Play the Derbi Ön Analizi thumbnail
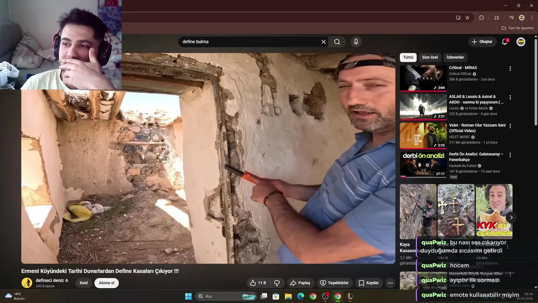The height and width of the screenshot is (303, 538). [423, 165]
